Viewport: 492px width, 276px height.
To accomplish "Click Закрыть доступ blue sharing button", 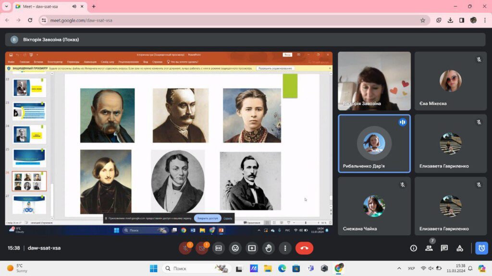I will [208, 218].
